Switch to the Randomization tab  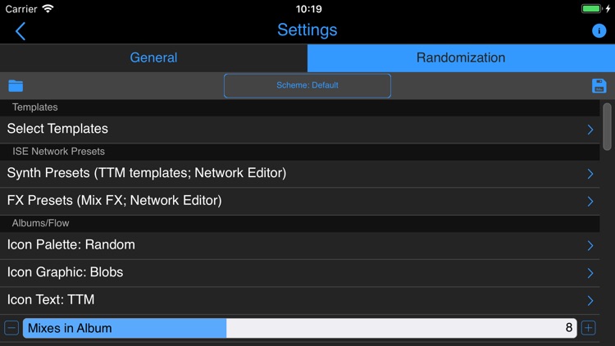(x=461, y=57)
